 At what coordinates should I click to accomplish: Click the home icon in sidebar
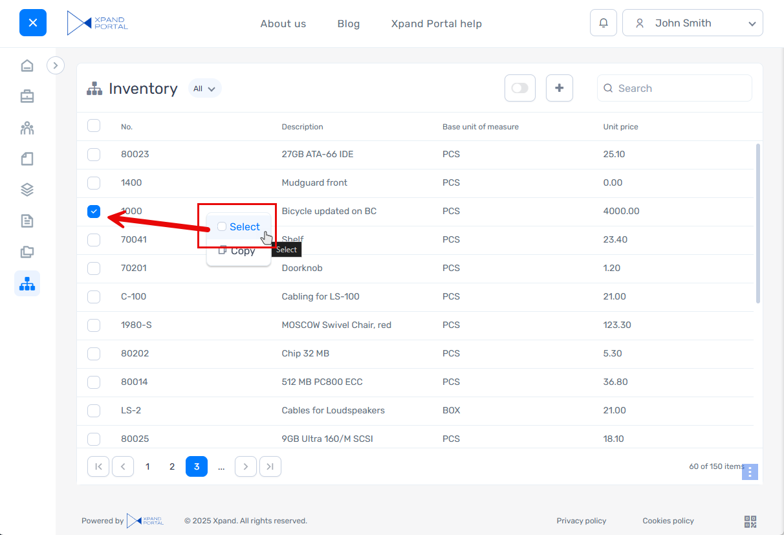[x=27, y=65]
